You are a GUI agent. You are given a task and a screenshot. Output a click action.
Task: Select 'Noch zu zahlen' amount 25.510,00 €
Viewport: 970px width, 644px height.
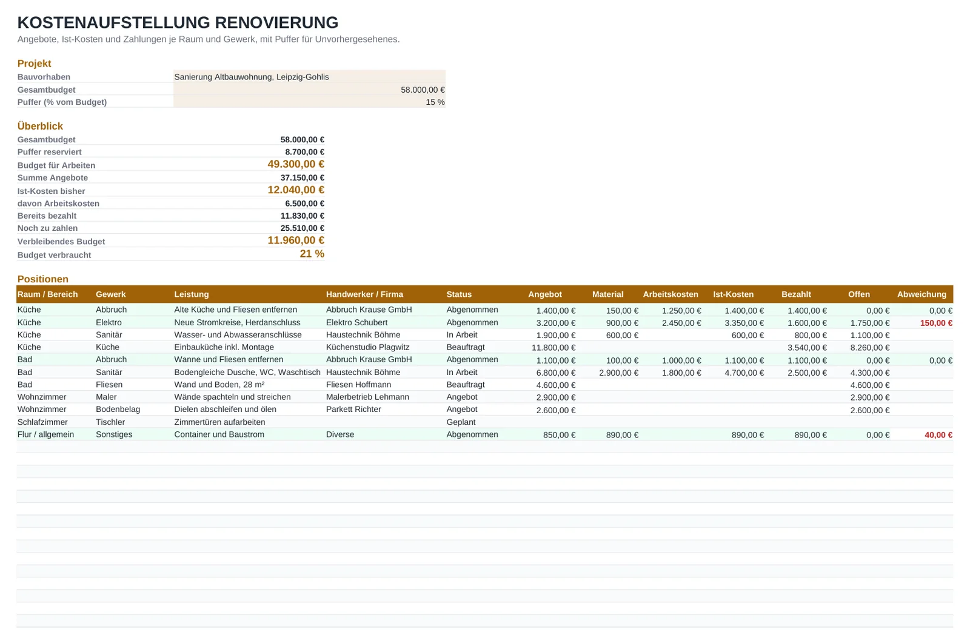click(x=303, y=228)
